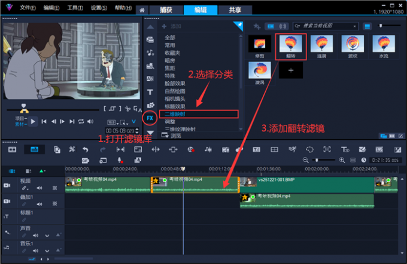Click the zoom out magnifier on timeline
The width and height of the screenshot is (407, 264).
[x=306, y=160]
